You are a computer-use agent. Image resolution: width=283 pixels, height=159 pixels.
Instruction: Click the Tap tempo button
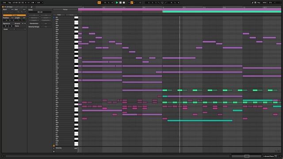click(10, 3)
